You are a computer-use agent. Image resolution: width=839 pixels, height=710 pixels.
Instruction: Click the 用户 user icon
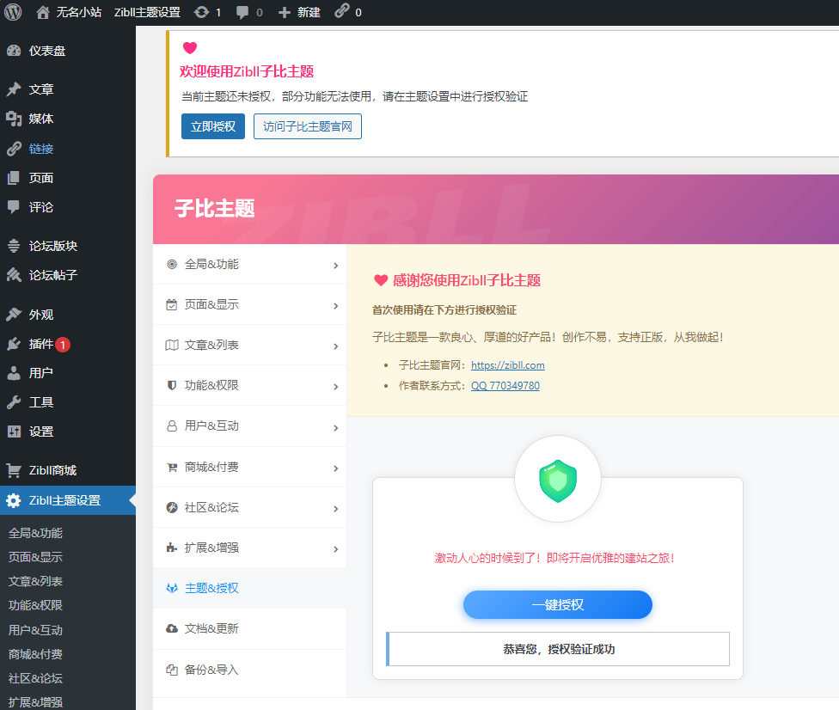pyautogui.click(x=14, y=373)
